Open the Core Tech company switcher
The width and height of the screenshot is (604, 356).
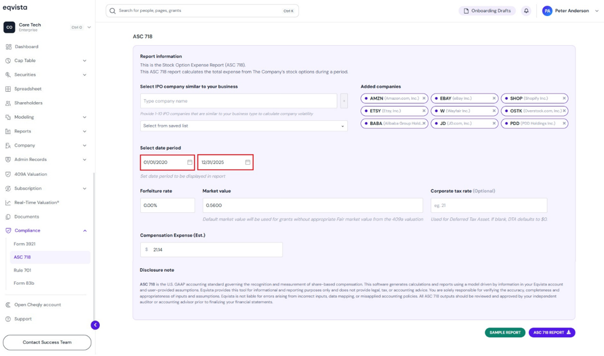click(x=47, y=27)
